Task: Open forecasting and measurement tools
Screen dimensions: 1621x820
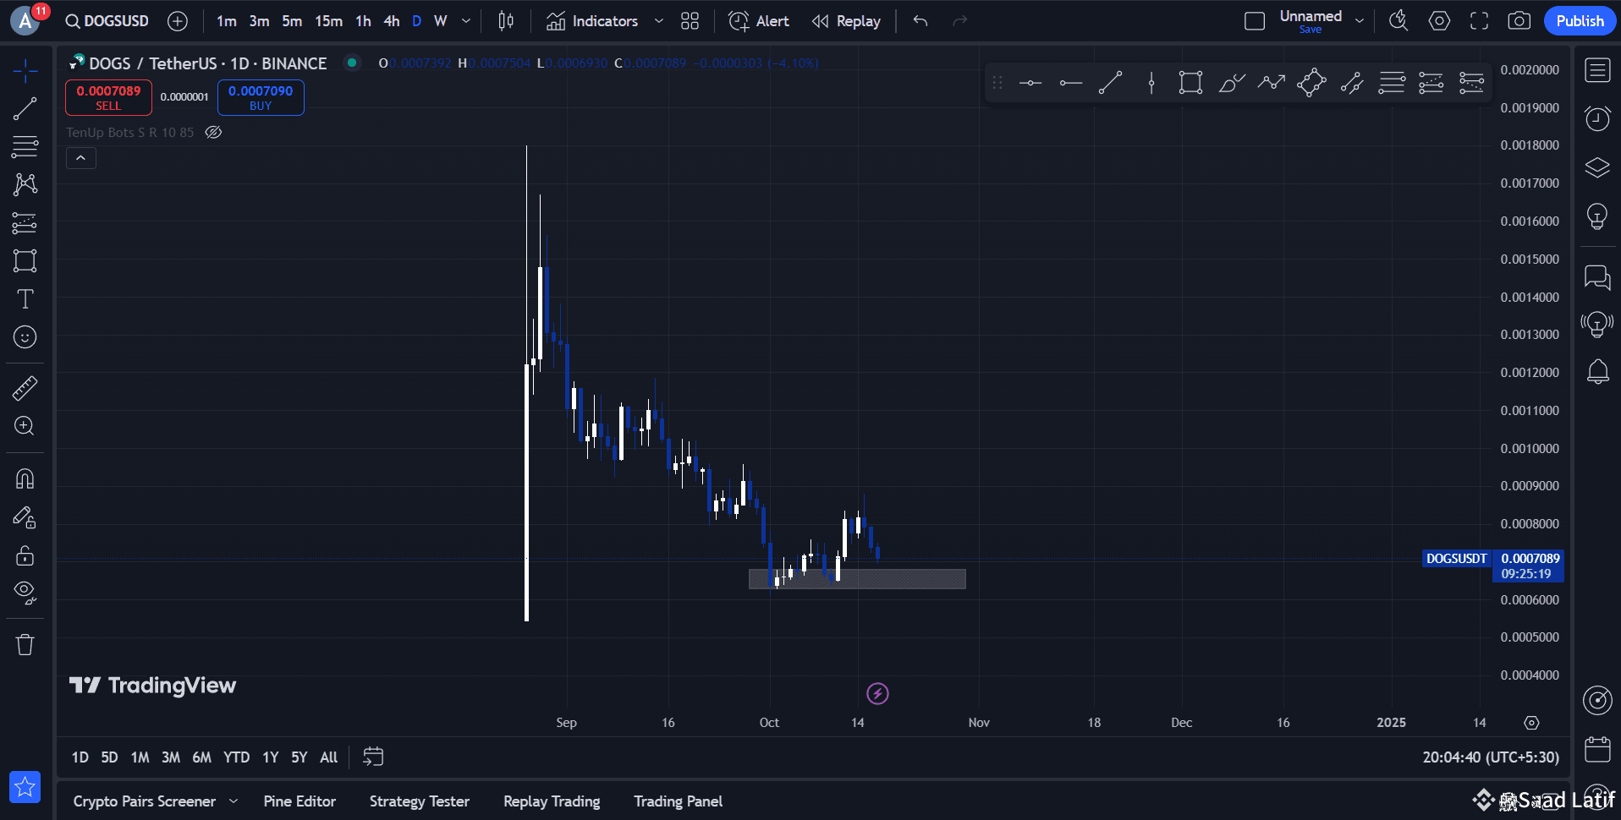Action: tap(25, 223)
